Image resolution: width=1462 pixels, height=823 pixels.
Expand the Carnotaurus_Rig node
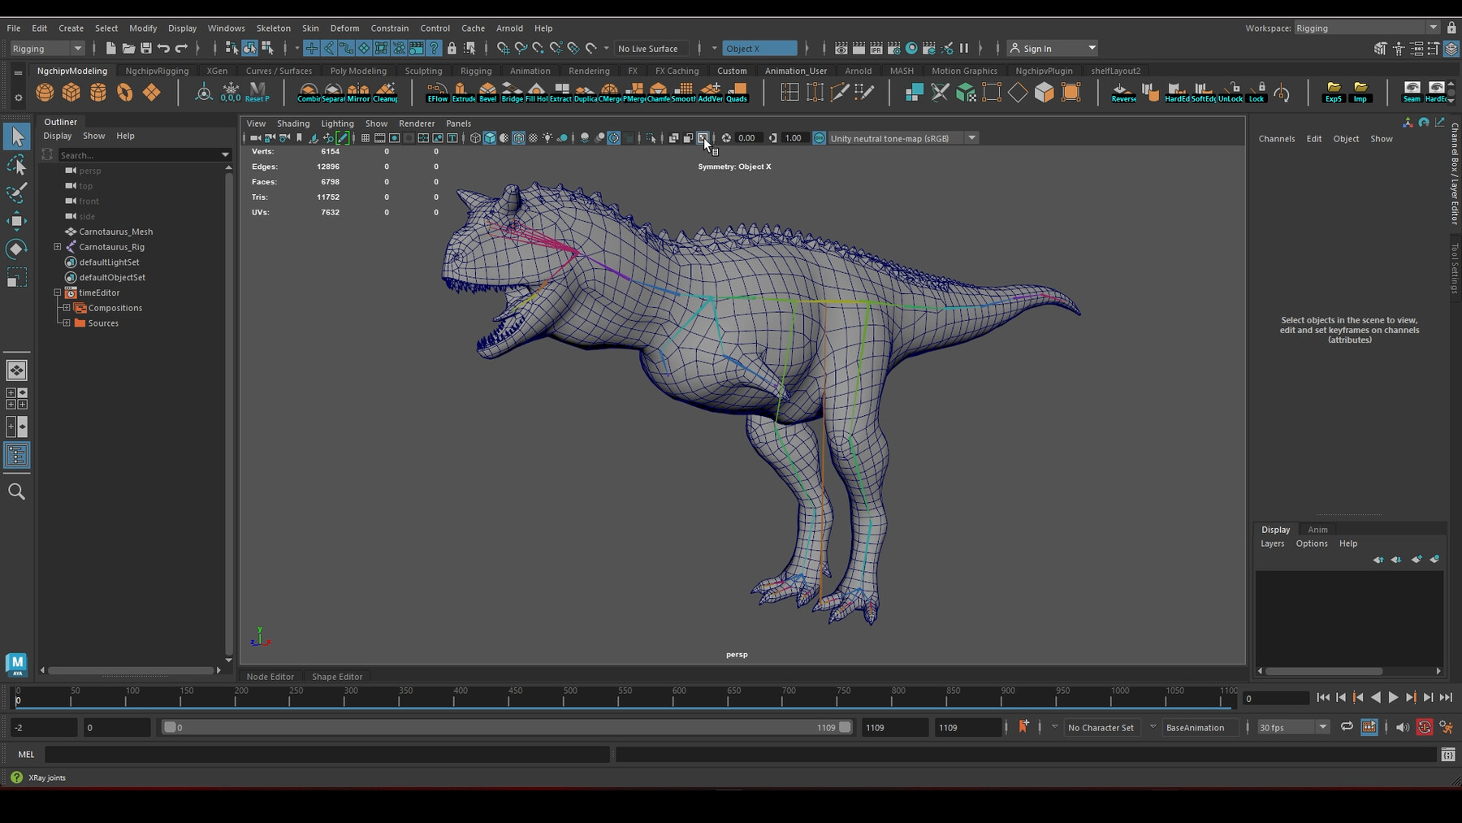(58, 247)
